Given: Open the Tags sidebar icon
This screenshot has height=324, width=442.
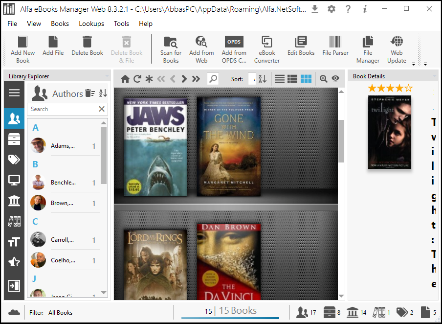Looking at the screenshot, I should click(x=14, y=160).
